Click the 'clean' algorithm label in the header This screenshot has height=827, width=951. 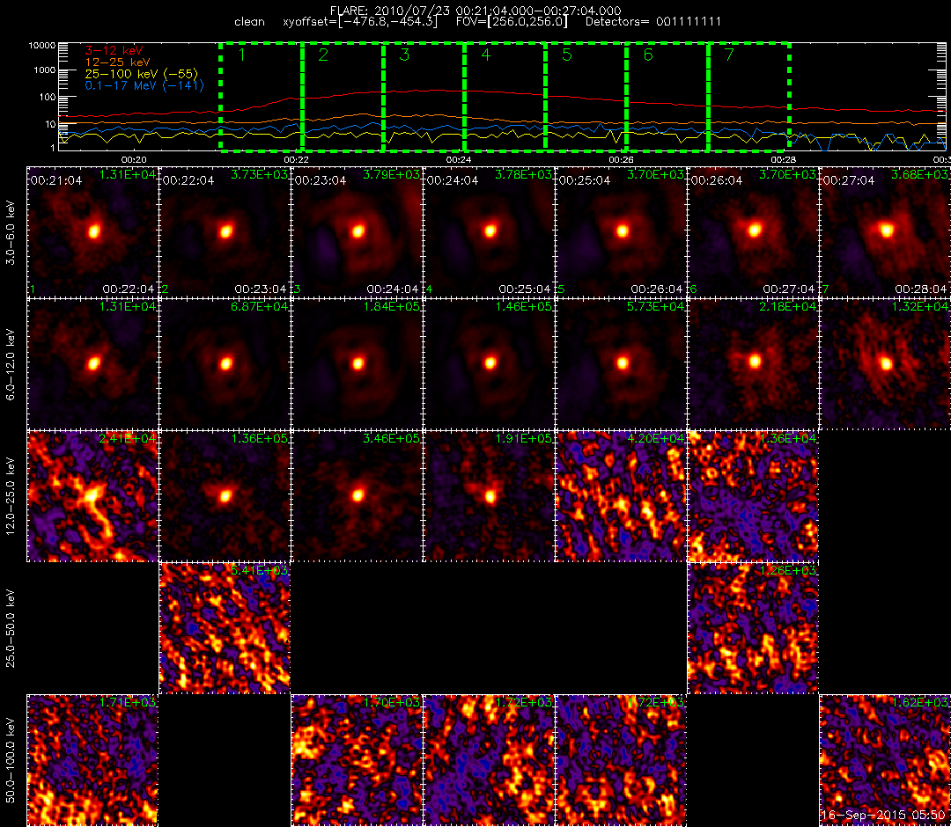coord(249,22)
